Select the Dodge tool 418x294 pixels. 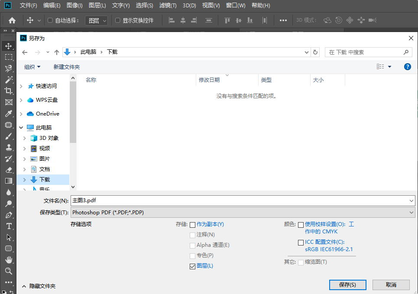[8, 204]
